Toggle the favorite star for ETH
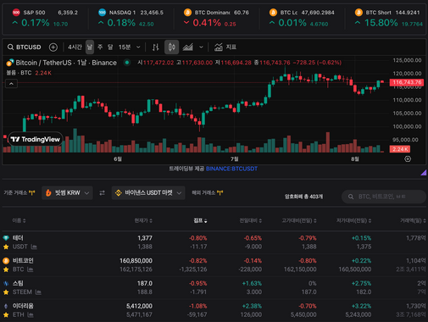 click(x=6, y=314)
